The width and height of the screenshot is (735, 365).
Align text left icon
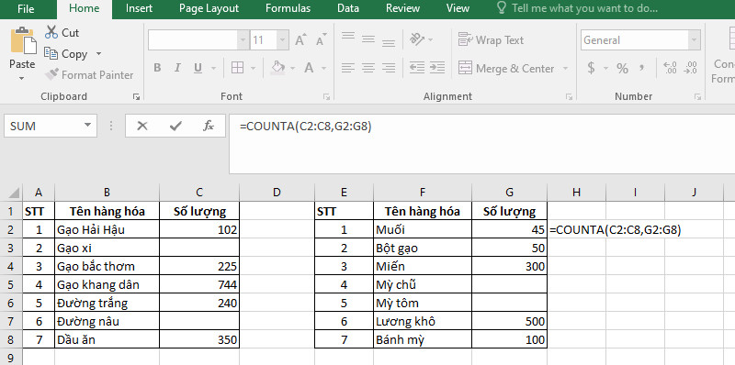point(348,68)
